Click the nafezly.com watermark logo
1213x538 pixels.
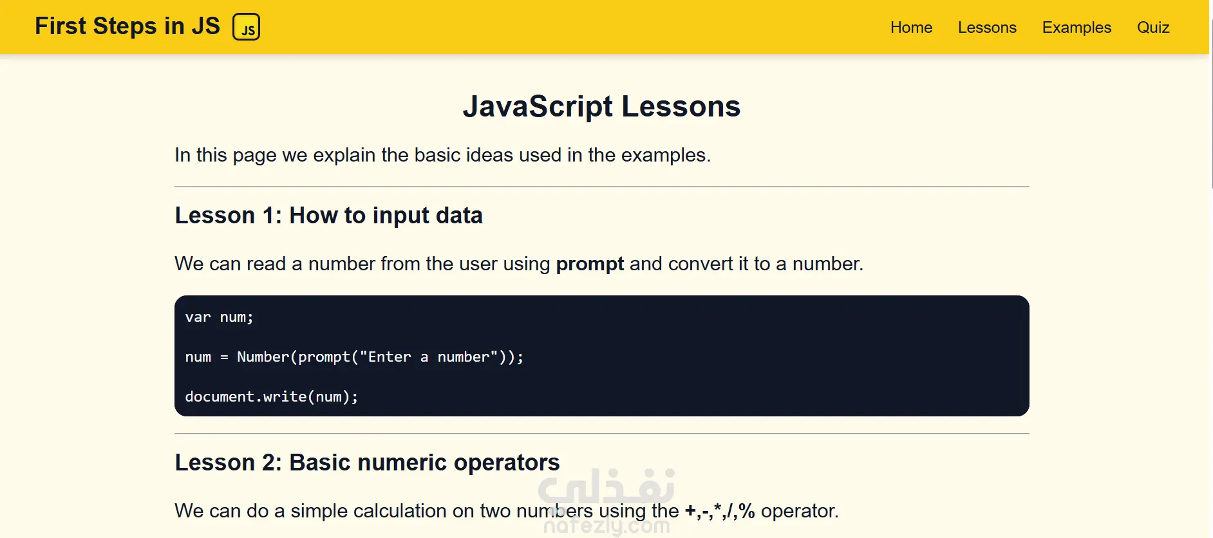point(606,502)
